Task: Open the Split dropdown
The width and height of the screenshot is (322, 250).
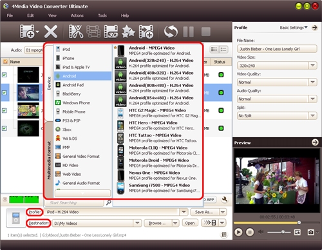Action: pos(312,115)
